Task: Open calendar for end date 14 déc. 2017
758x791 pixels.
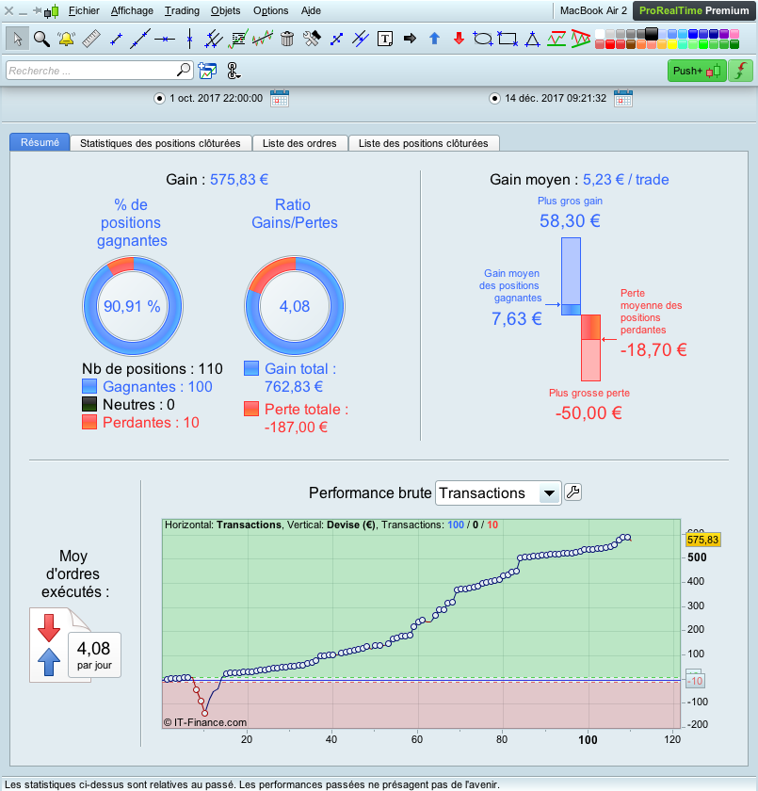Action: pyautogui.click(x=623, y=98)
